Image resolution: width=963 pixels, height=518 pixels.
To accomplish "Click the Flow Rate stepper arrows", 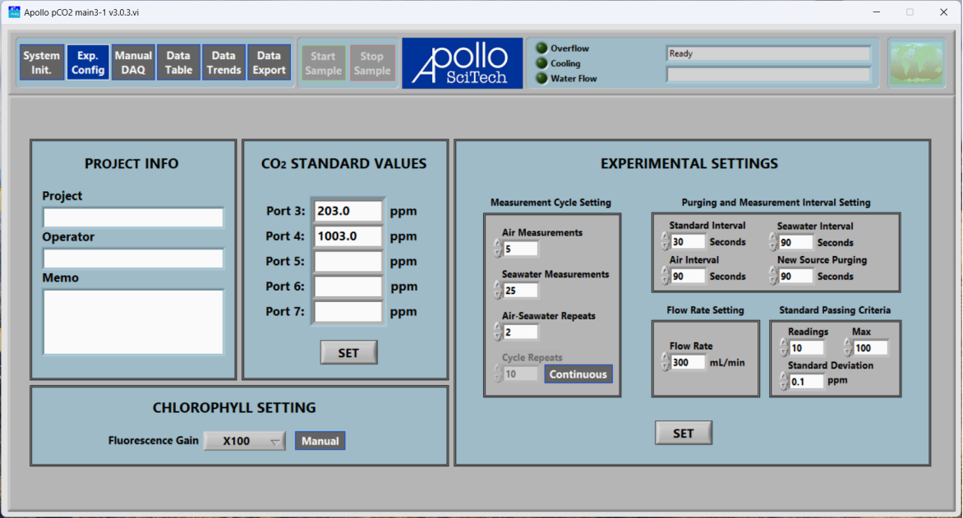I will click(x=665, y=362).
